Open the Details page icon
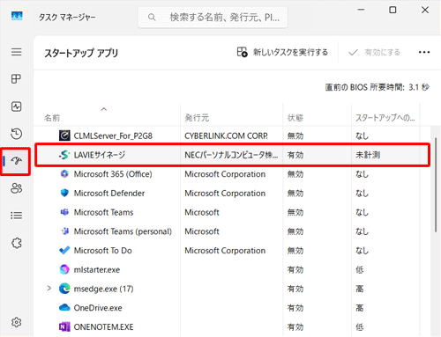 pos(16,216)
